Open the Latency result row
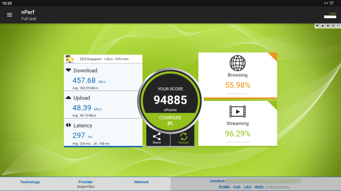341x191 pixels. pyautogui.click(x=103, y=132)
